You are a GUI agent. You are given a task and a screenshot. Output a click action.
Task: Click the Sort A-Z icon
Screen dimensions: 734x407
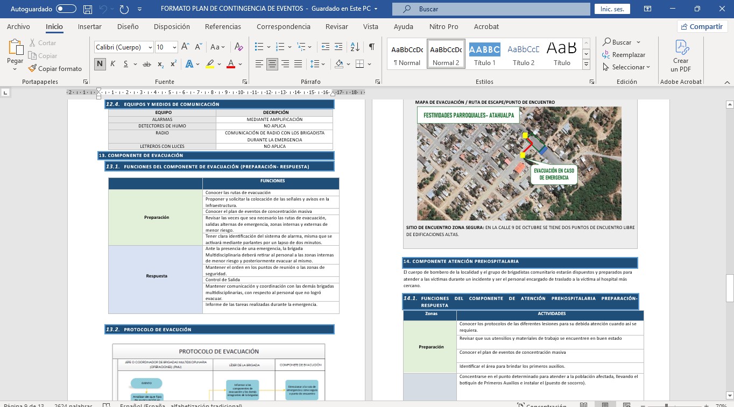click(355, 47)
